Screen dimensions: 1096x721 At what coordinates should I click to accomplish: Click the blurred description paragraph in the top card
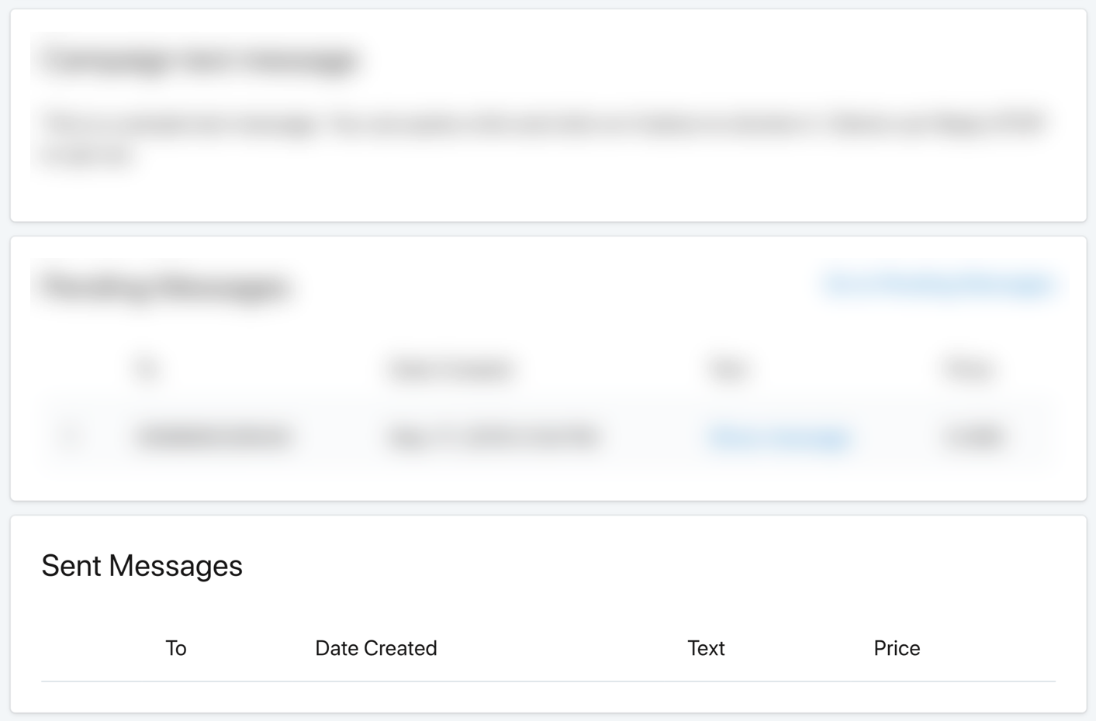point(543,140)
